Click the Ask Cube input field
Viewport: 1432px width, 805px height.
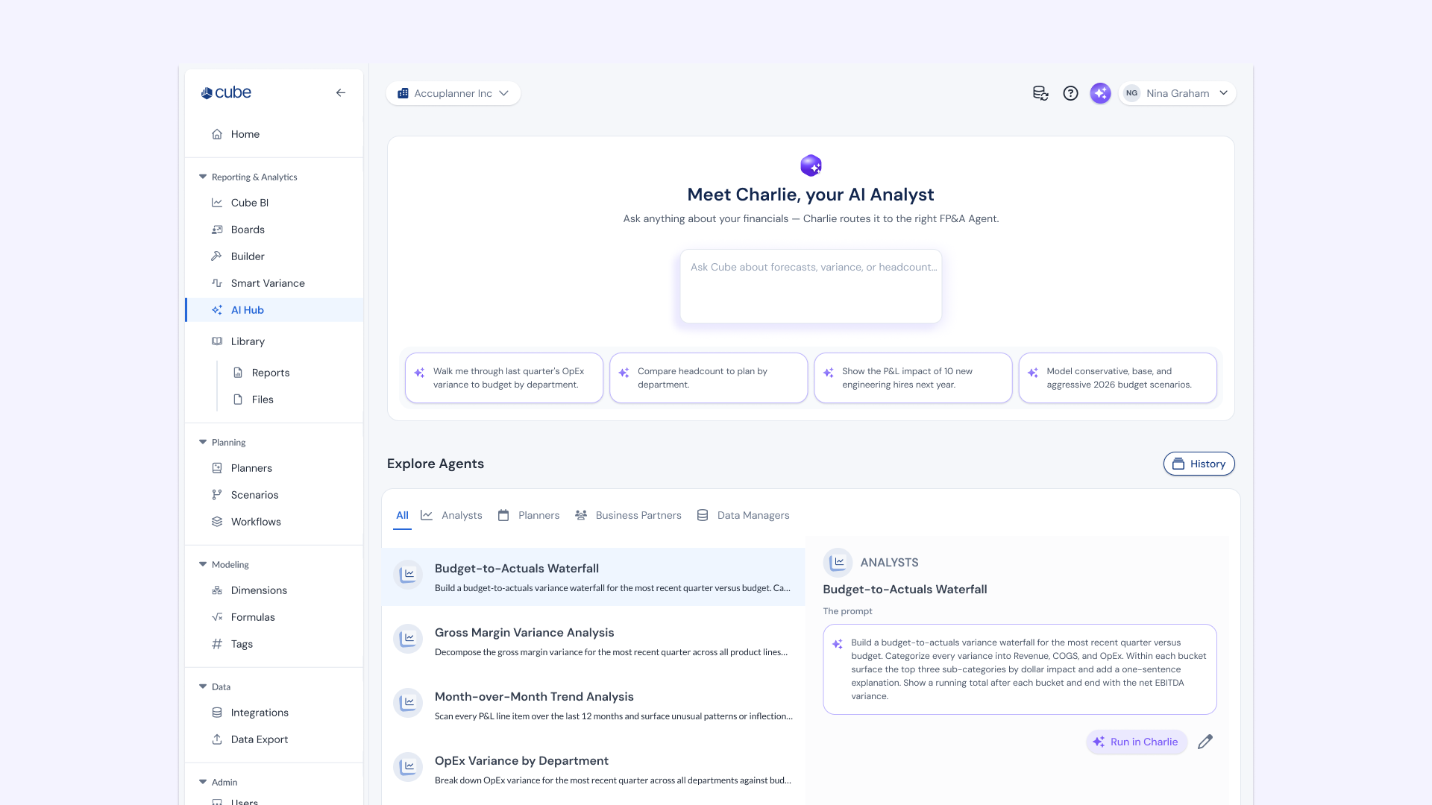(811, 286)
